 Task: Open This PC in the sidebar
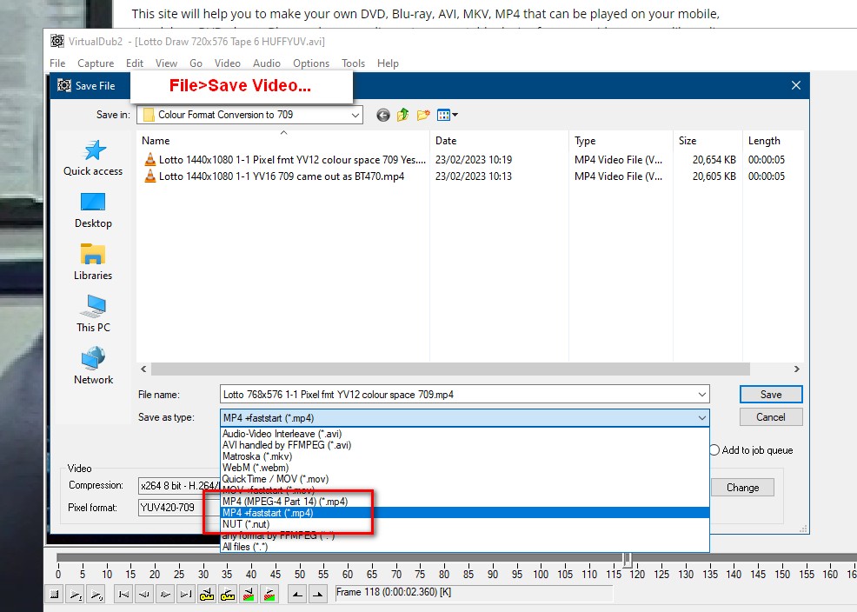tap(93, 314)
